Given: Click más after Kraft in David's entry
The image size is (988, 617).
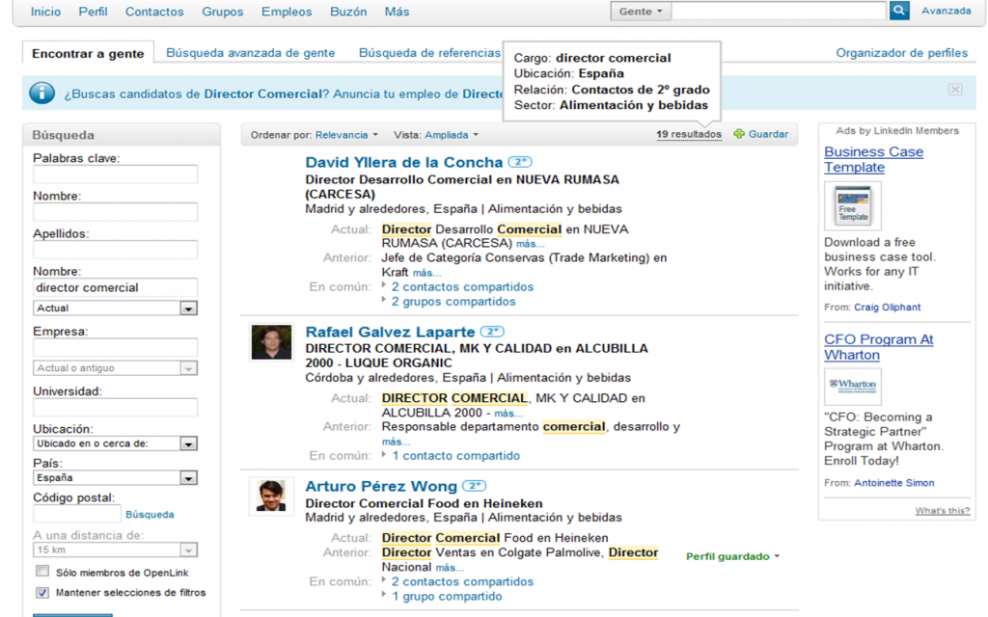Looking at the screenshot, I should pyautogui.click(x=426, y=273).
